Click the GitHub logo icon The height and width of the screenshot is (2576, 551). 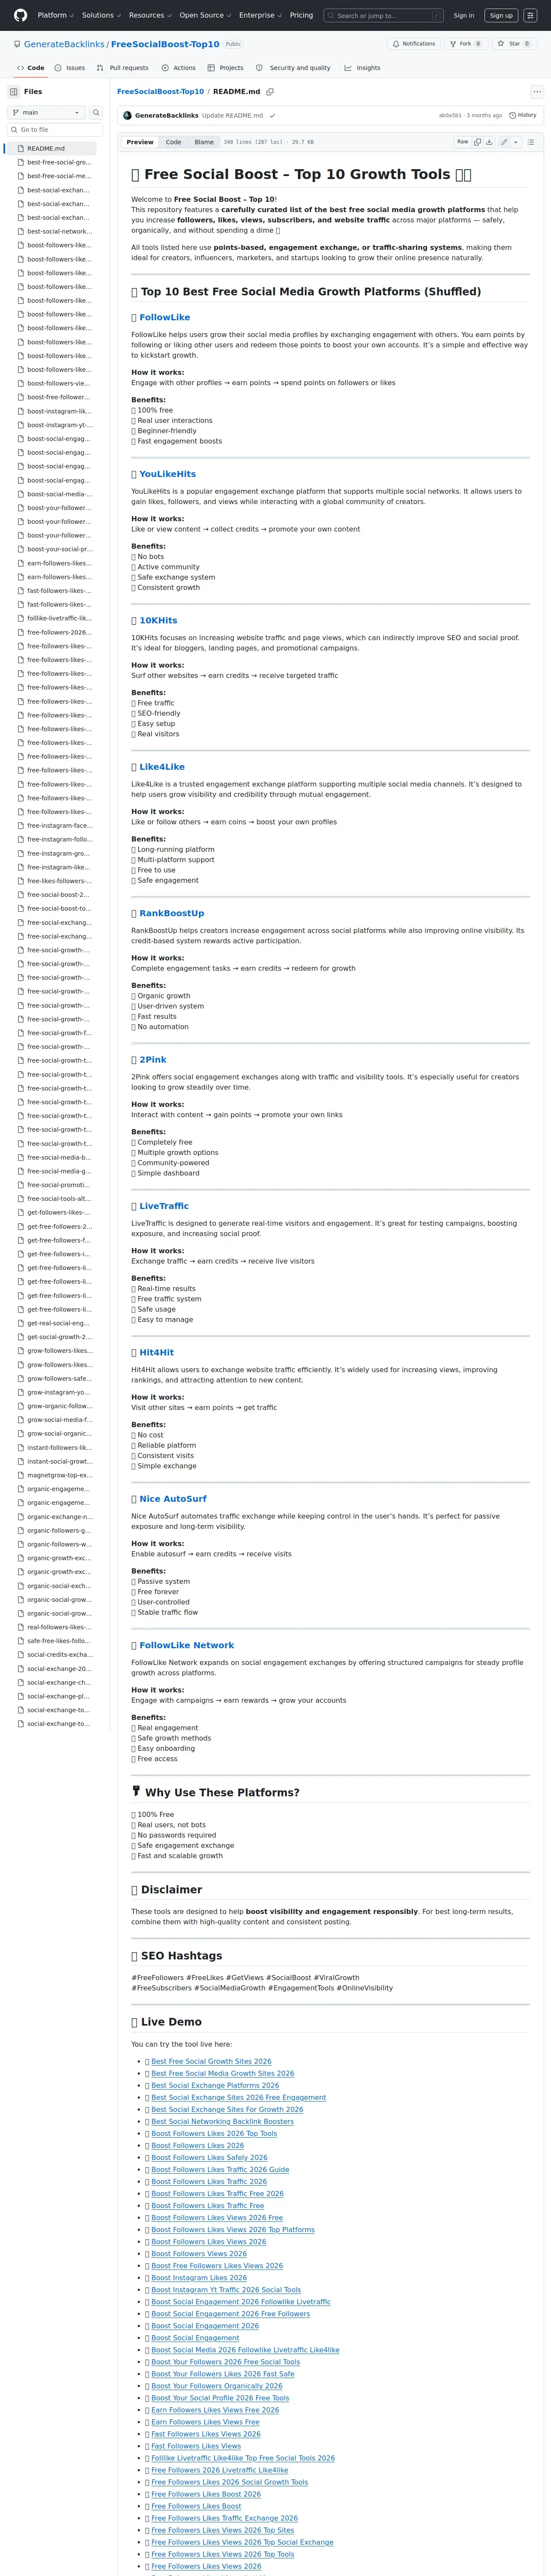(20, 15)
